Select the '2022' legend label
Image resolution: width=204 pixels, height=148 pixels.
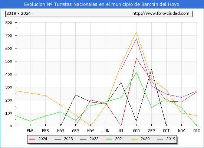tap(94, 139)
